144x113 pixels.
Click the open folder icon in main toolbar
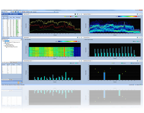[x=20, y=12]
